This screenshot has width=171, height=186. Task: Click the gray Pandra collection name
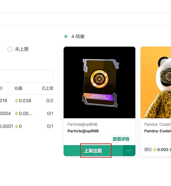[x=157, y=125]
